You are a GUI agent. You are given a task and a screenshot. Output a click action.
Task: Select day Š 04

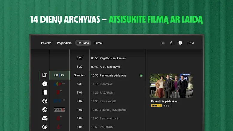80,118
